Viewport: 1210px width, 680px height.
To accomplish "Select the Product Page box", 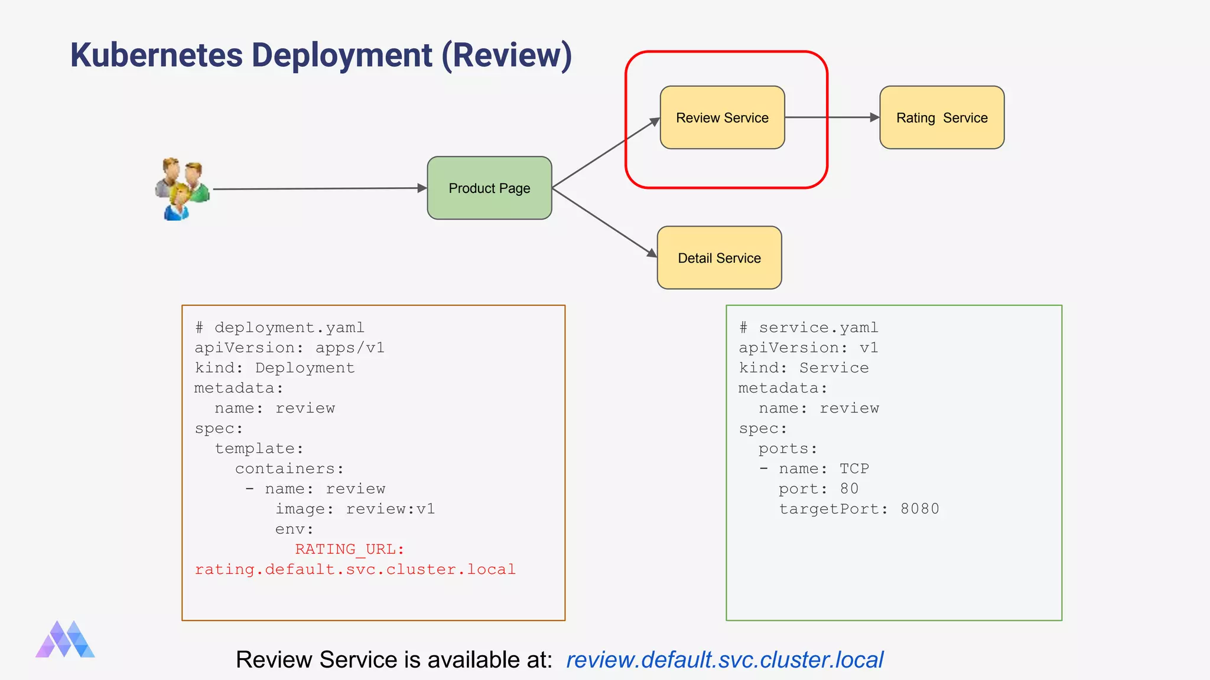I will point(489,188).
